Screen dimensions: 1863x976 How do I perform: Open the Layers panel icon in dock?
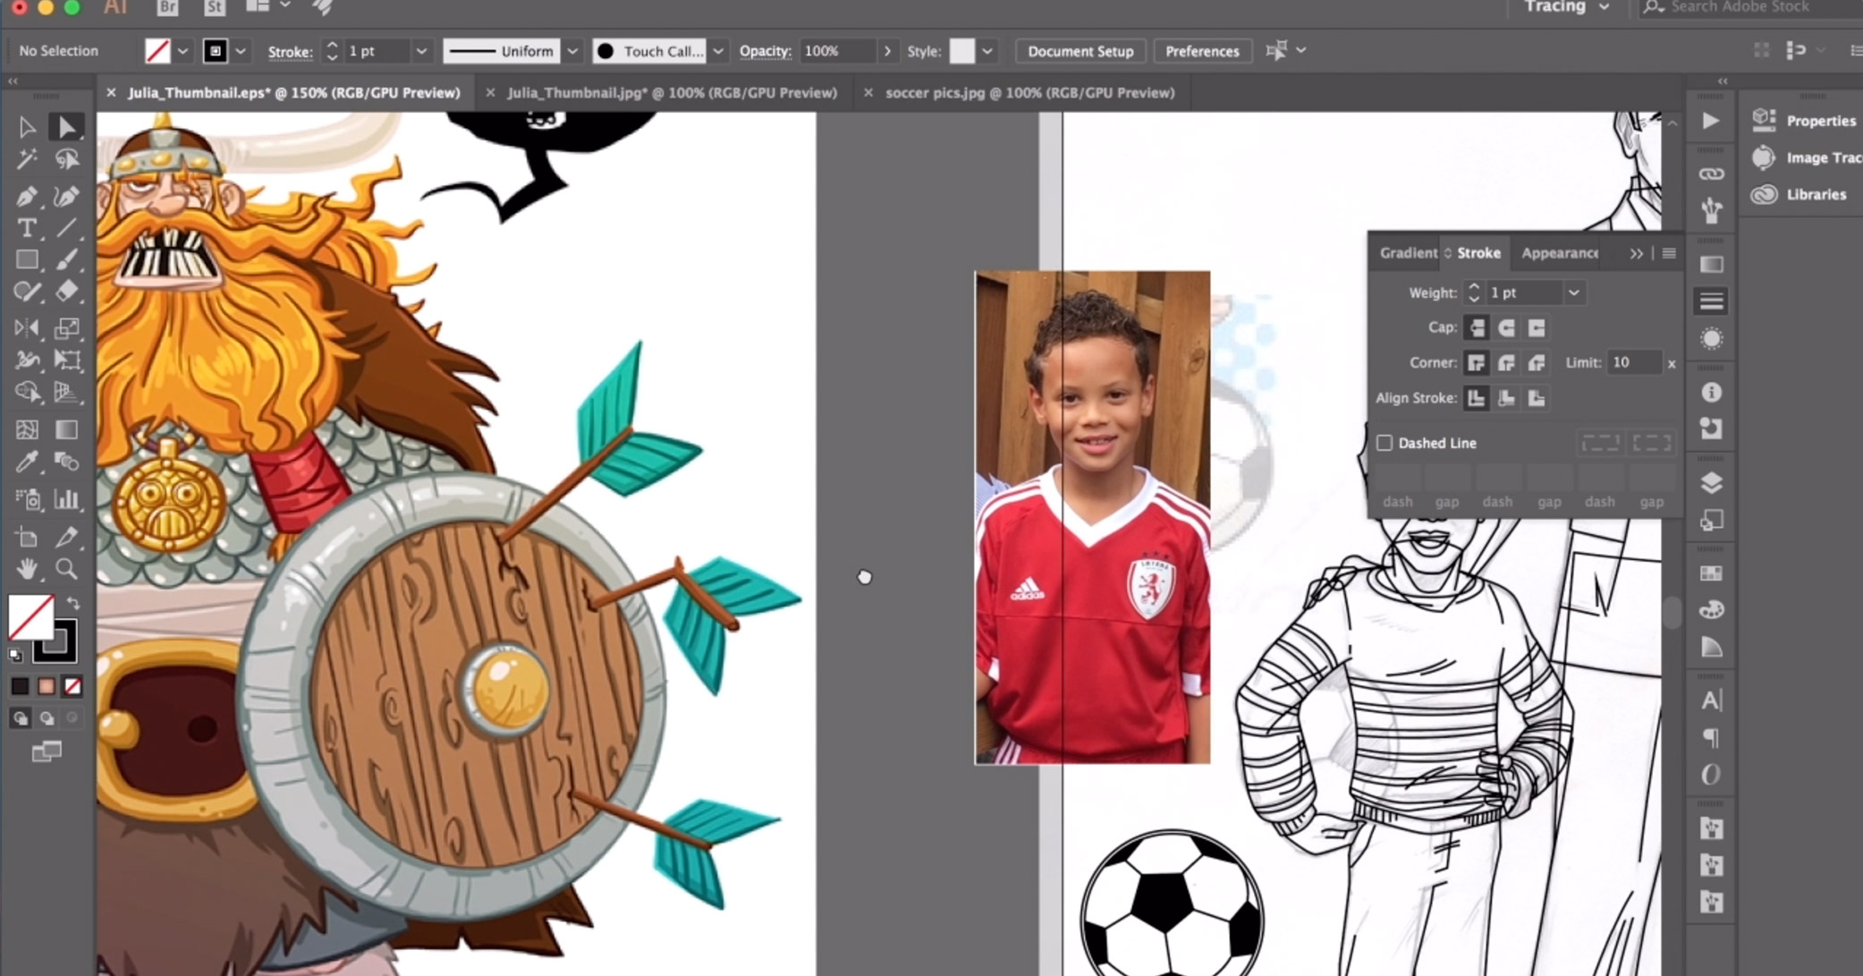[1711, 483]
